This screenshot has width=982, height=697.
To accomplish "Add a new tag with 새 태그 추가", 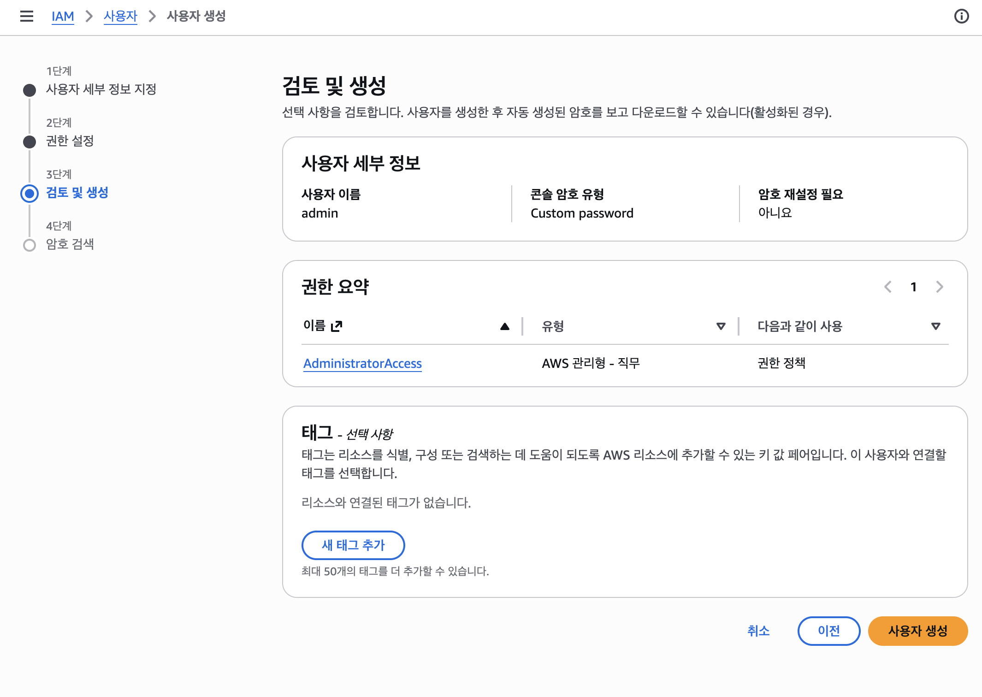I will click(x=353, y=545).
